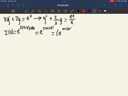
Task: Go back with the left chevron
Action: 3,5
